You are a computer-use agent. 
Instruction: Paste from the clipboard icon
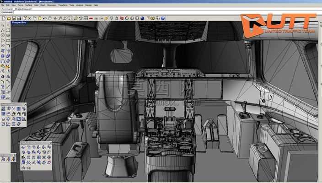pyautogui.click(x=40, y=18)
